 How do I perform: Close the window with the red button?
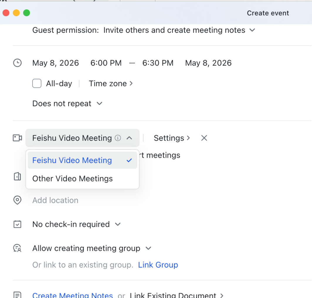point(6,13)
